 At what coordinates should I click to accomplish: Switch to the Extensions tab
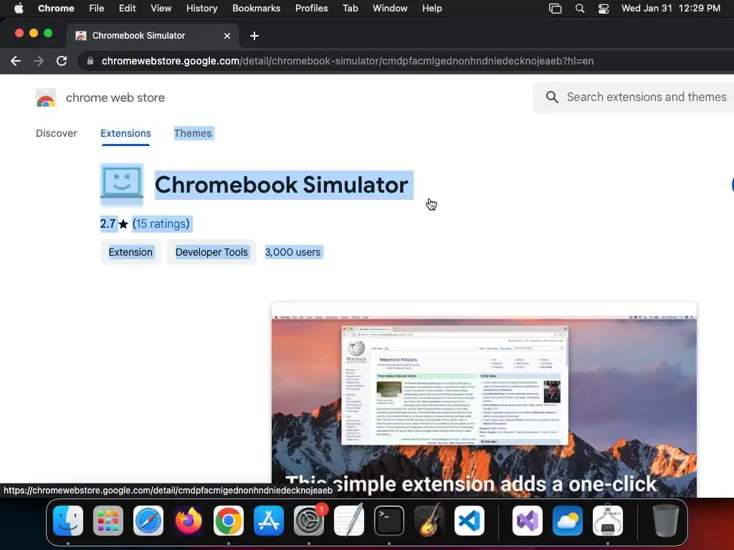(125, 133)
